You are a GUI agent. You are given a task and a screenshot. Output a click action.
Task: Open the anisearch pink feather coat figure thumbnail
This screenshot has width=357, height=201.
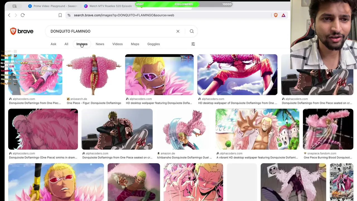pyautogui.click(x=94, y=75)
